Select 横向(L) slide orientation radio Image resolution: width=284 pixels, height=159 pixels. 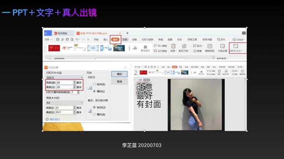pyautogui.click(x=94, y=91)
